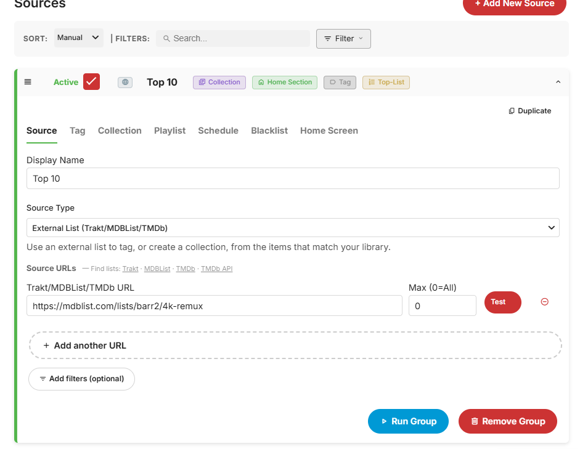Viewport: 580px width, 449px height.
Task: Click the drag handle icon beside Active
Action: [28, 82]
